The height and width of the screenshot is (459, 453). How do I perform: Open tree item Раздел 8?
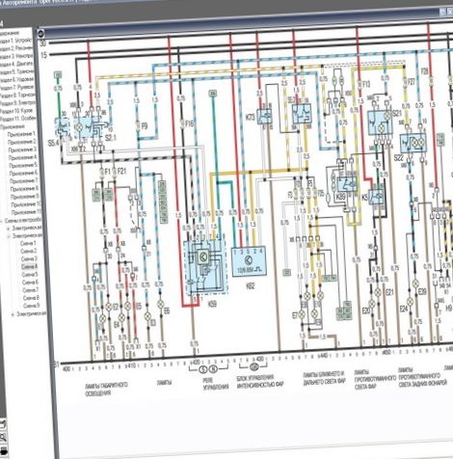click(x=17, y=95)
